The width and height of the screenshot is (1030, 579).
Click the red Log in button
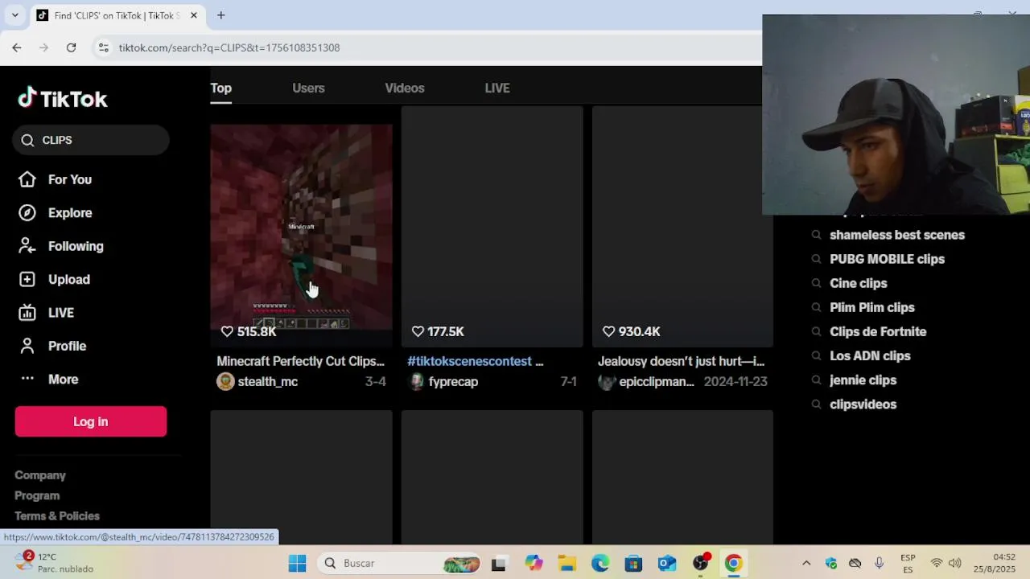click(91, 421)
